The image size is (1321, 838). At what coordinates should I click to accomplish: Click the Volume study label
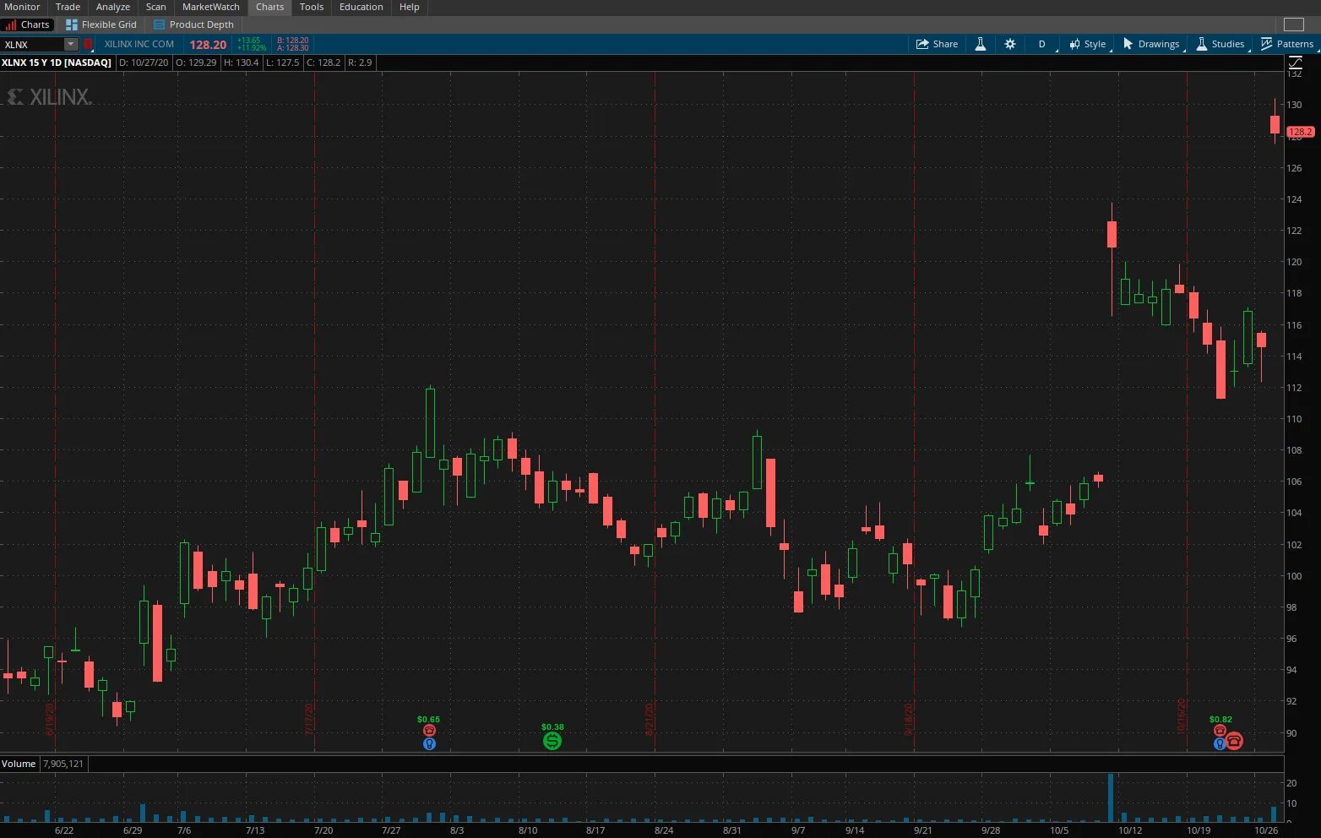click(19, 764)
